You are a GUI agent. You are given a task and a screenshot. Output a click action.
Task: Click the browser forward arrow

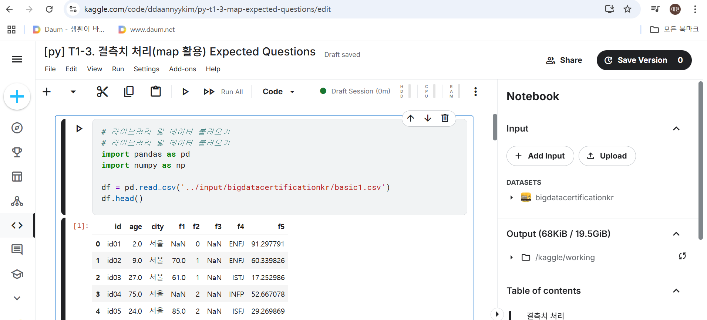click(29, 9)
